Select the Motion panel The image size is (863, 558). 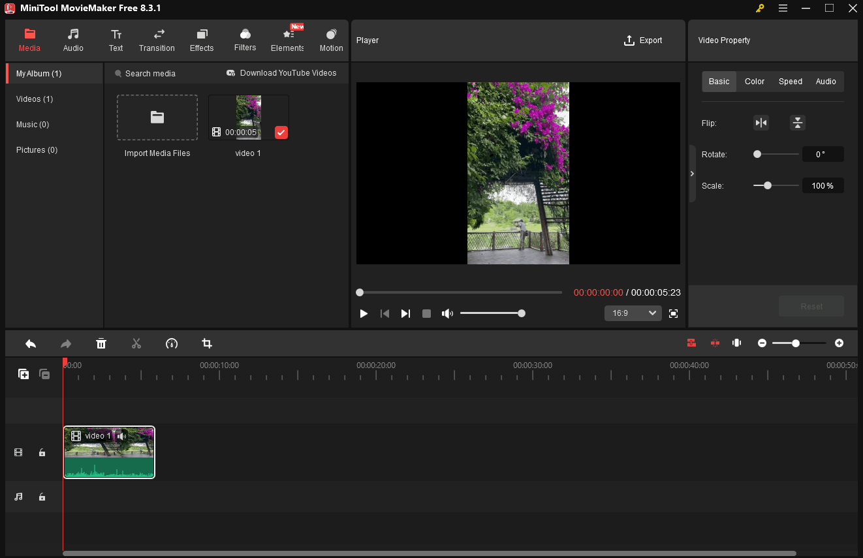tap(331, 39)
